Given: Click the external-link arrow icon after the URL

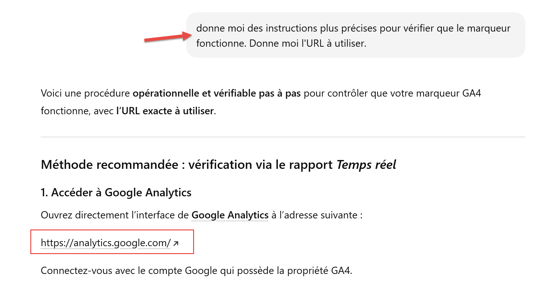Looking at the screenshot, I should [x=176, y=243].
